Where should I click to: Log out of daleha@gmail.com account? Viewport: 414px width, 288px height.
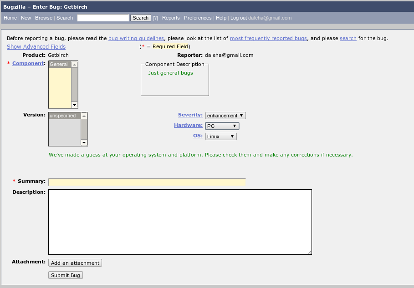pos(239,18)
